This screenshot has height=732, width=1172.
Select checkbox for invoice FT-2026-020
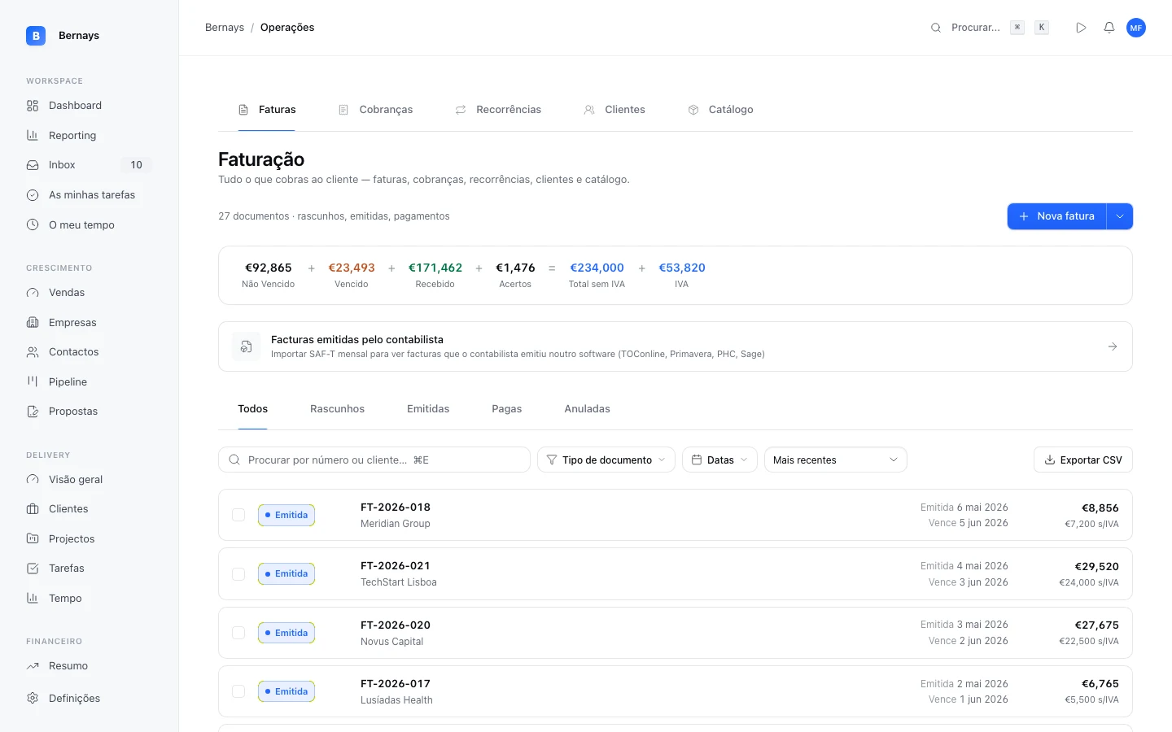(238, 633)
